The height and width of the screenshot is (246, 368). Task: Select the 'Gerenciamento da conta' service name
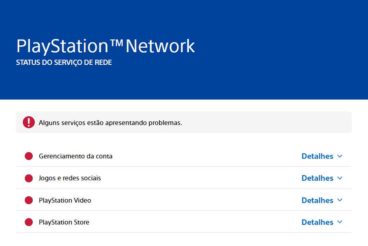[x=76, y=156]
